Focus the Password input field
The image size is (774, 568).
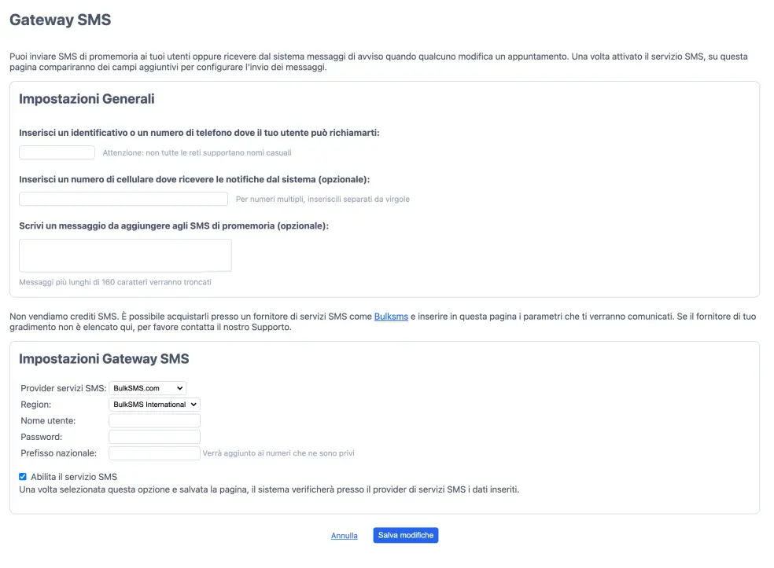(154, 437)
